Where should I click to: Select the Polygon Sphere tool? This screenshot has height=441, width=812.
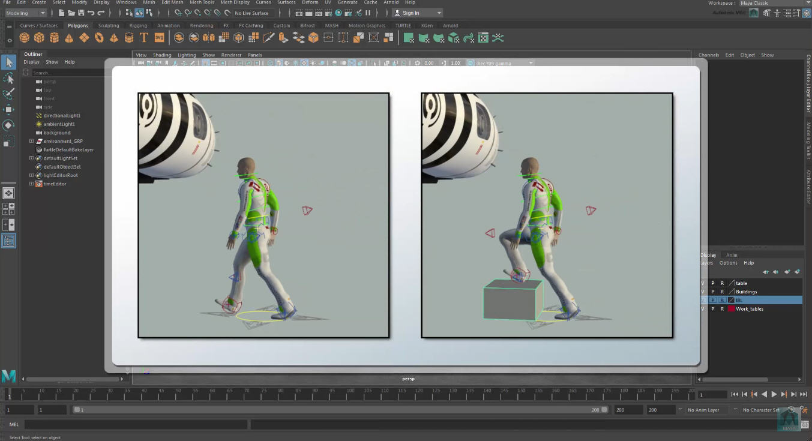click(x=25, y=37)
